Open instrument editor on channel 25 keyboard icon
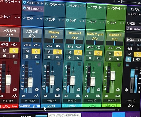 [117, 96]
